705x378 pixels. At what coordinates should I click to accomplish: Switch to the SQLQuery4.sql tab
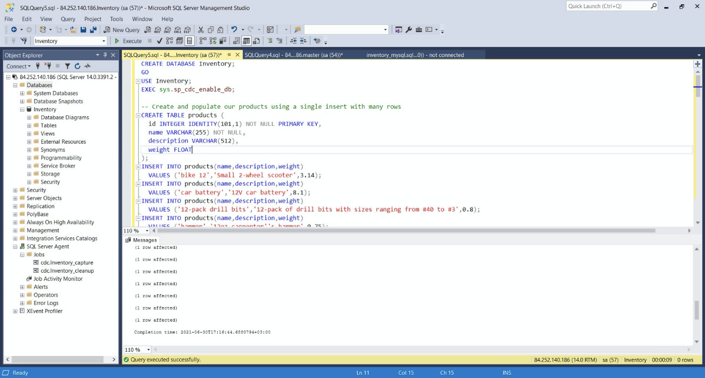point(293,55)
